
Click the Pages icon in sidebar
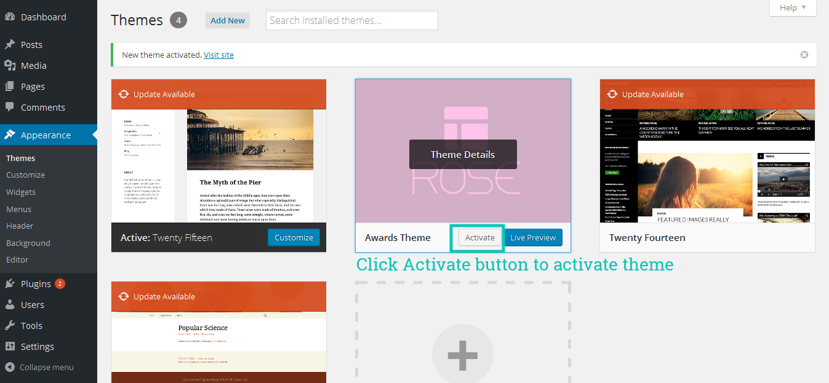[10, 86]
